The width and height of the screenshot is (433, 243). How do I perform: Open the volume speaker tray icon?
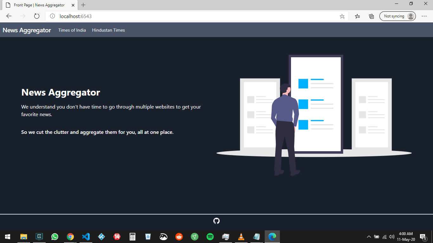[x=392, y=237]
